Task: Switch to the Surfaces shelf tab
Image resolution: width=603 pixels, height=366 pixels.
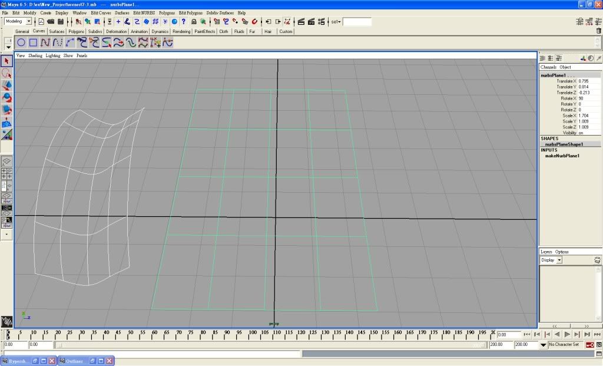Action: (57, 32)
